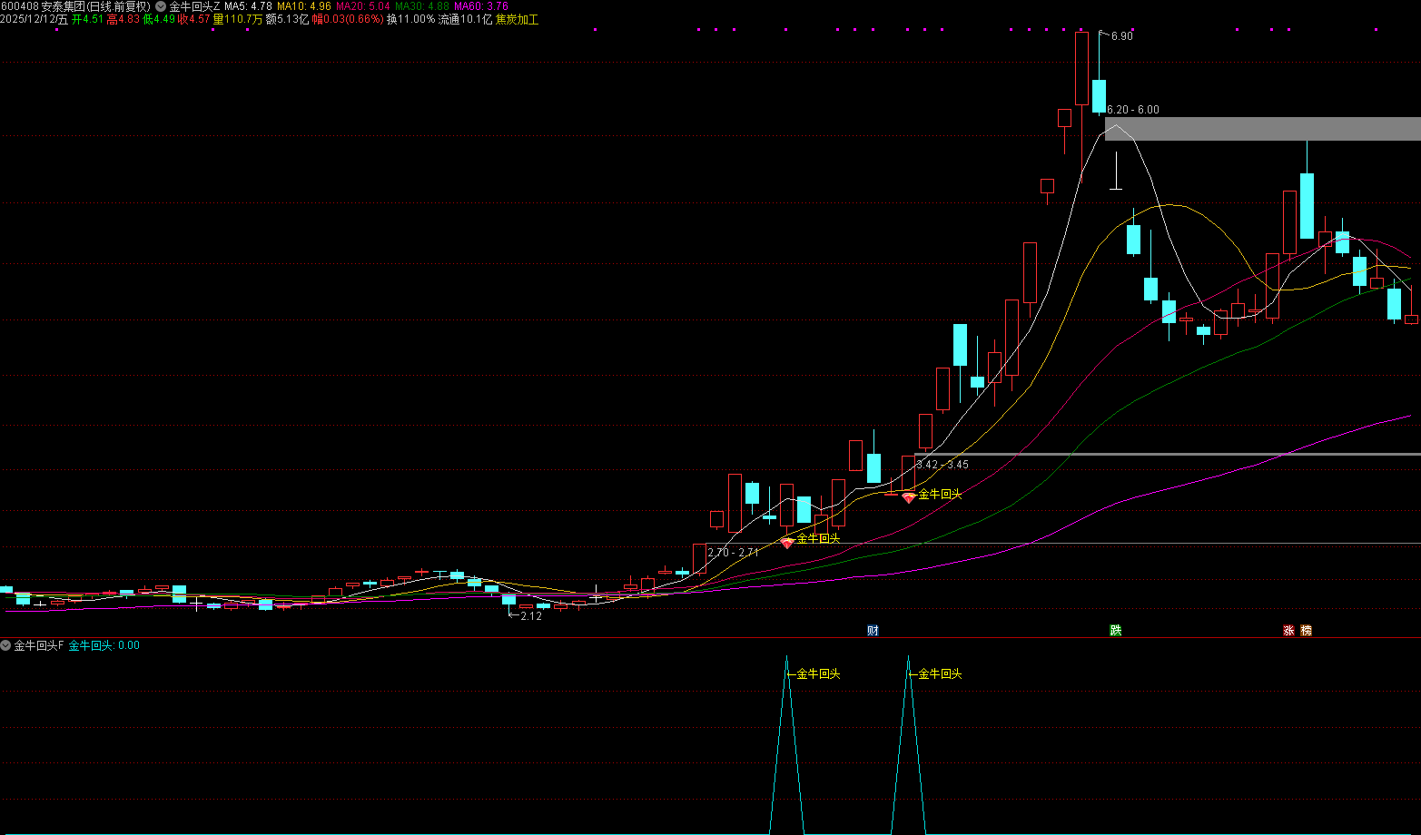This screenshot has height=835, width=1421.
Task: Click the tall red candle at the 6.90 peak
Action: (1081, 68)
